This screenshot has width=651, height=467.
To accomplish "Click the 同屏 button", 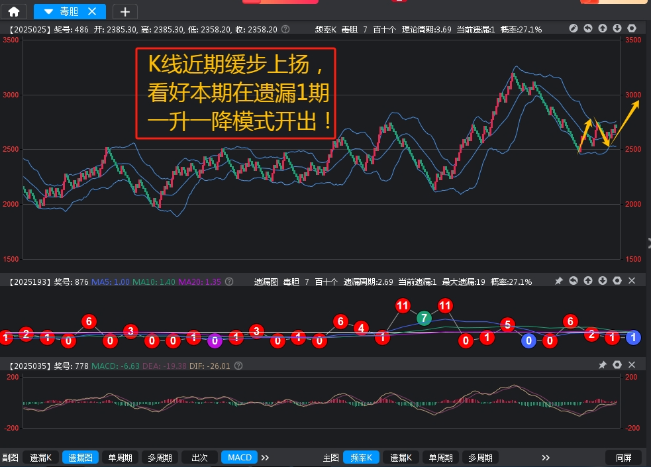I will tap(623, 458).
